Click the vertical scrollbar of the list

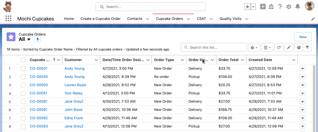[314, 98]
